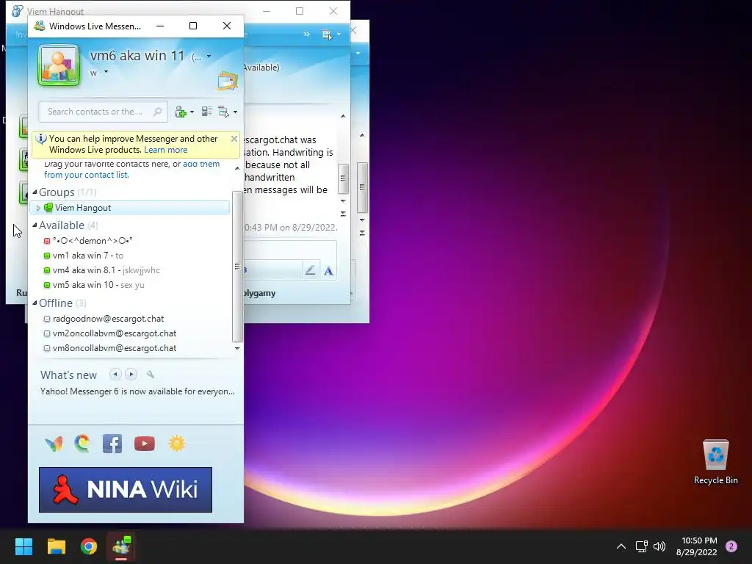Select the Recycle Bin desktop icon
Screen dimensions: 752x564
[x=715, y=462]
